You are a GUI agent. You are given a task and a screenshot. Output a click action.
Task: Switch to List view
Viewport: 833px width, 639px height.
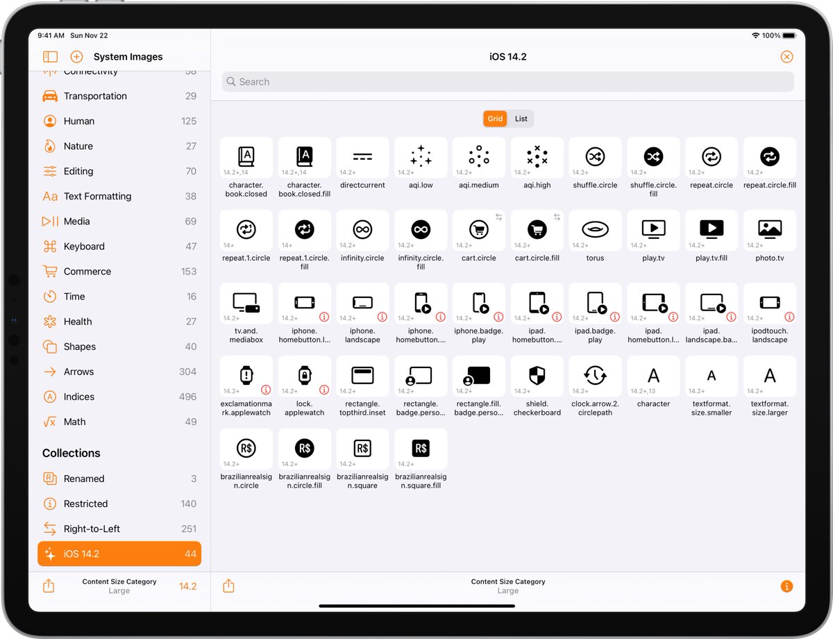click(x=520, y=118)
